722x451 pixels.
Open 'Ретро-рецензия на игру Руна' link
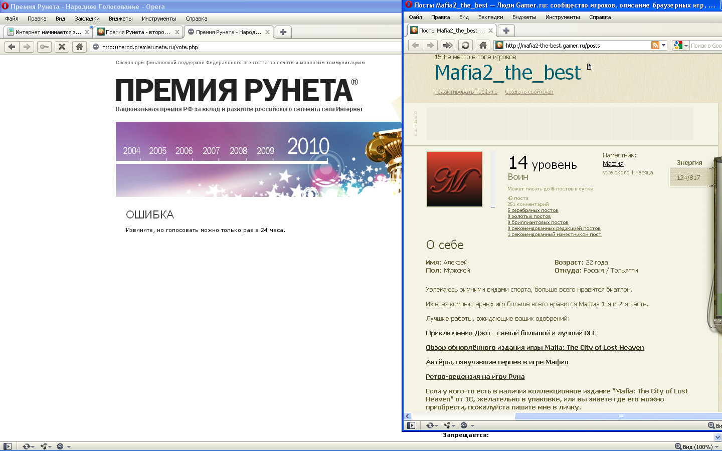[475, 377]
